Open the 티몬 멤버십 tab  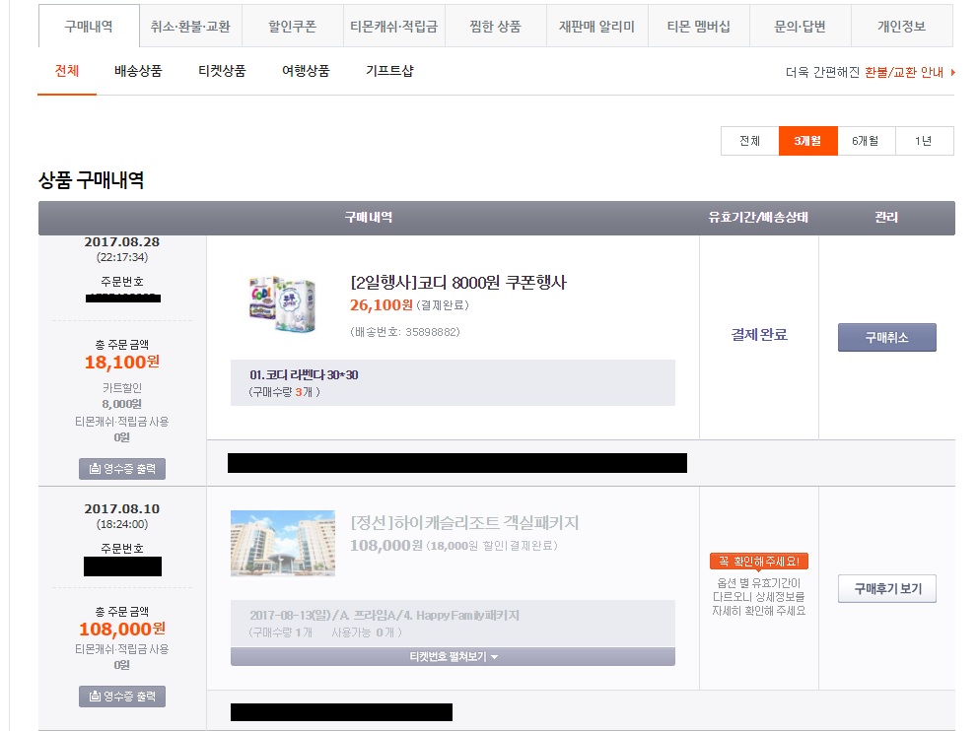(698, 27)
